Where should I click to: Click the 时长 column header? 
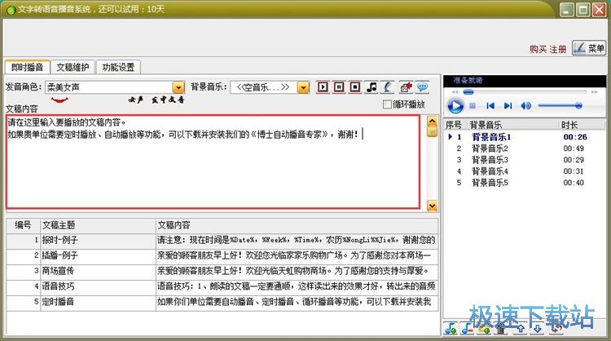point(582,125)
